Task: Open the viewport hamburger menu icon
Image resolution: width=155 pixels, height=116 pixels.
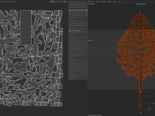Action: click(x=89, y=2)
